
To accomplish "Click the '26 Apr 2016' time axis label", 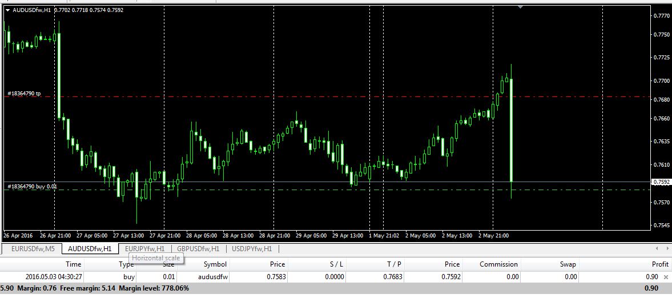I will pos(18,236).
